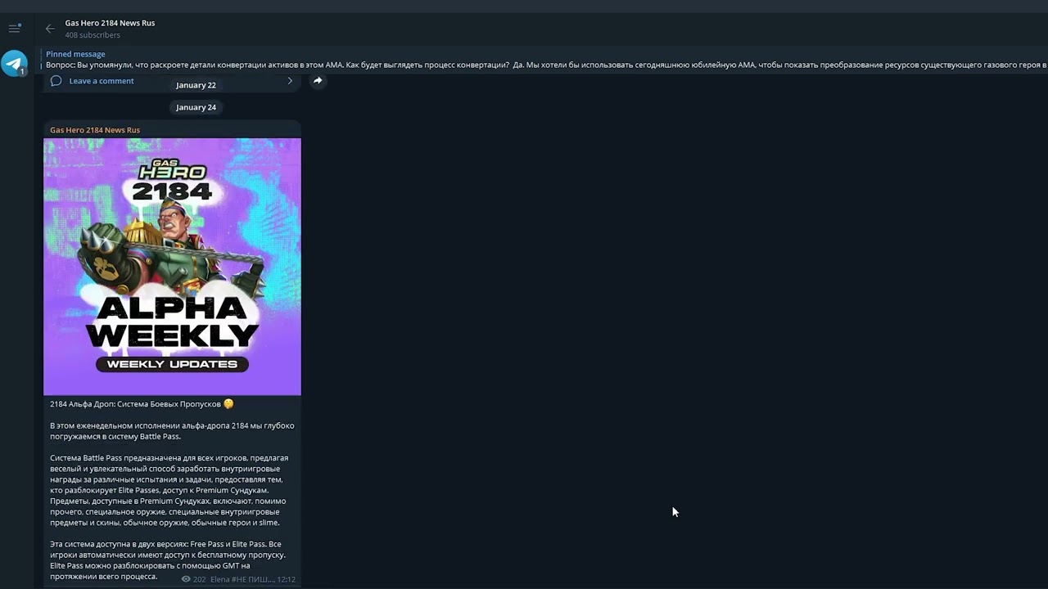This screenshot has width=1048, height=589.
Task: Click the comment bubble icon
Action: 56,81
